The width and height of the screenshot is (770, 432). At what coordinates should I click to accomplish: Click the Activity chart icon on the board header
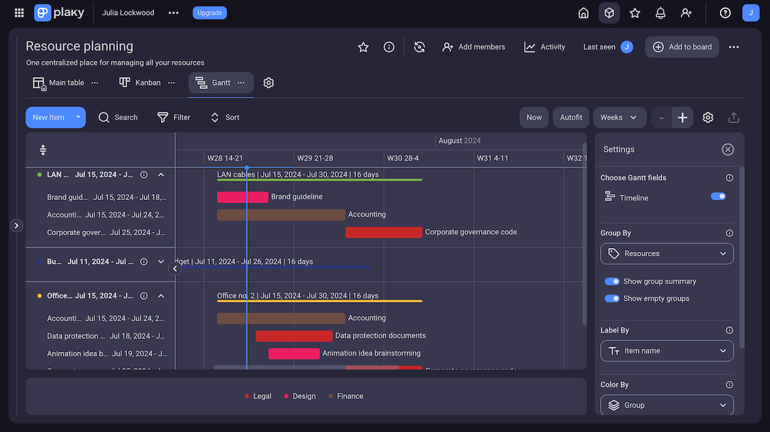click(531, 47)
